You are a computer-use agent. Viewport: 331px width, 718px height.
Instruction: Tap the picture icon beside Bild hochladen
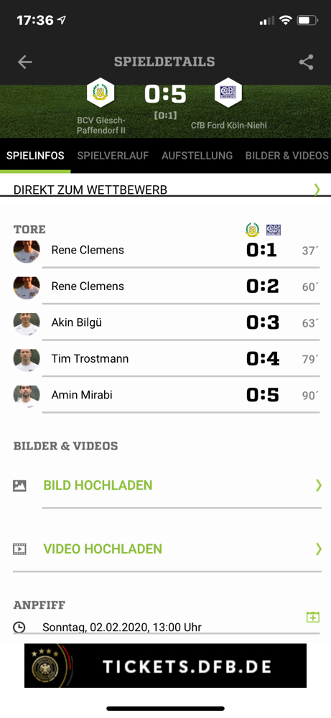19,486
